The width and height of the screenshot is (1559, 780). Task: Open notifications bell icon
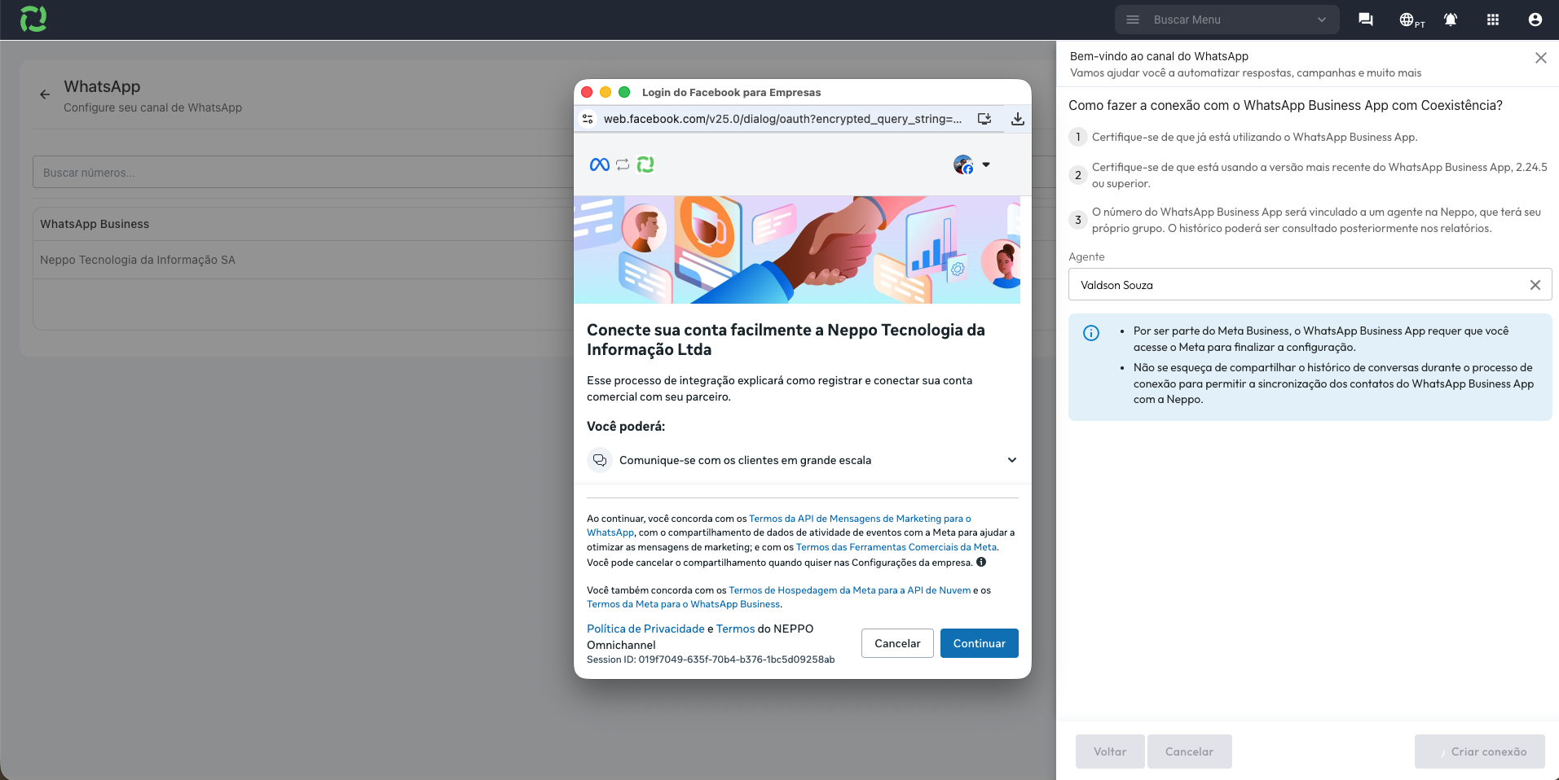[x=1451, y=20]
